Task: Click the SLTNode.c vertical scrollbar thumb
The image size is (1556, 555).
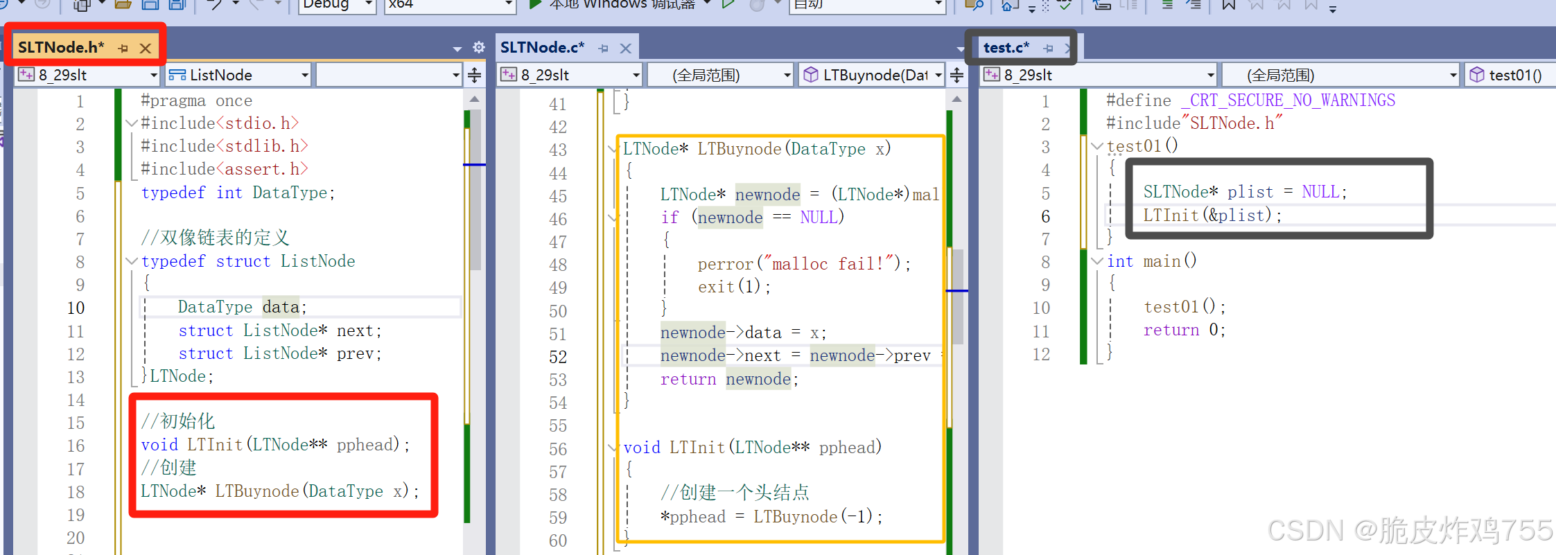Action: 957,297
